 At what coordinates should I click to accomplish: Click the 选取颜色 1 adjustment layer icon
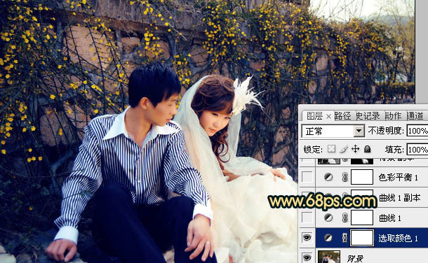[x=328, y=238]
